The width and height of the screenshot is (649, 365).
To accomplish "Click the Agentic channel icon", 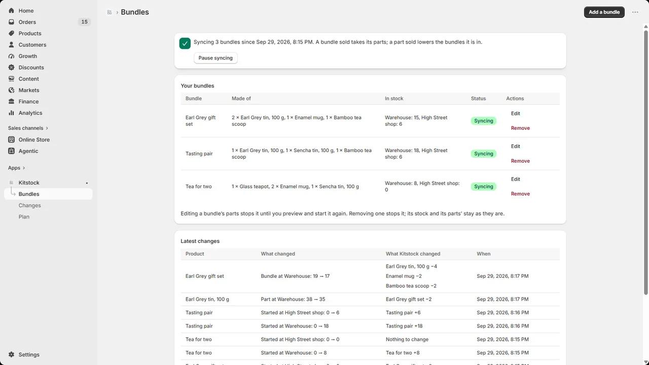I will pos(11,151).
